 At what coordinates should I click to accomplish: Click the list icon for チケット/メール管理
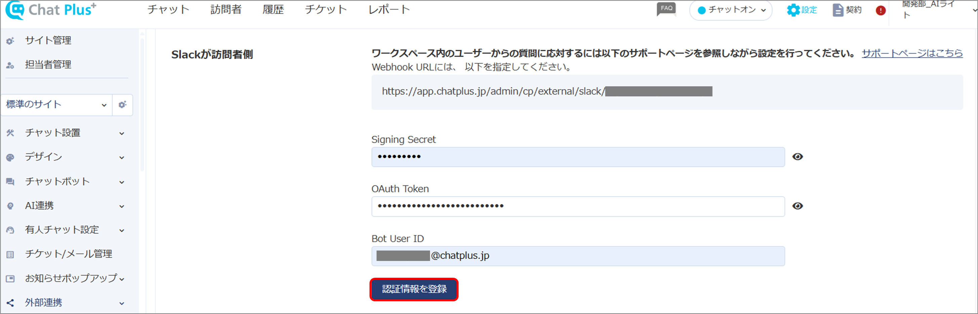[10, 255]
